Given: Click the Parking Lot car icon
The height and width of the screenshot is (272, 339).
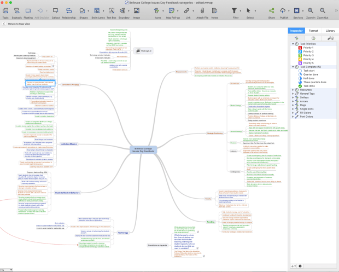Looking at the screenshot, I should tap(138, 51).
